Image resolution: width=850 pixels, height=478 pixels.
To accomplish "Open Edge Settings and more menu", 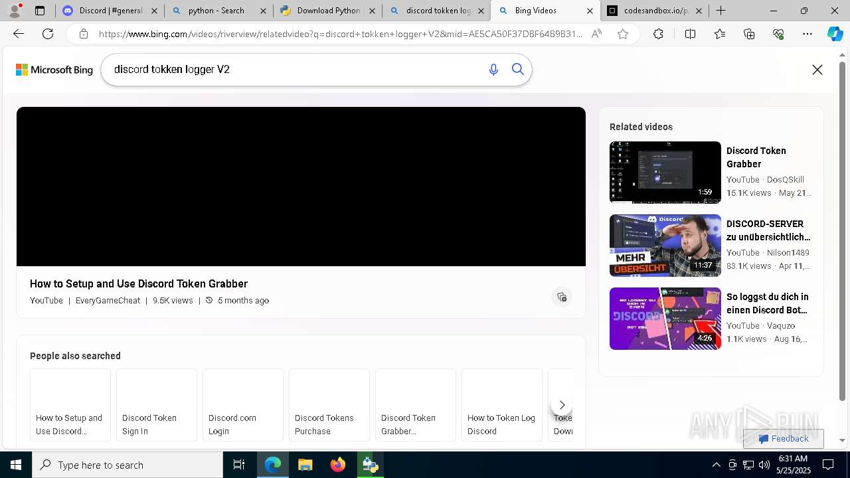I will (807, 34).
